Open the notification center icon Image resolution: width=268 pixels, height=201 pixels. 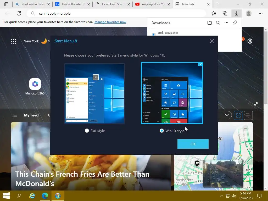coord(259,196)
